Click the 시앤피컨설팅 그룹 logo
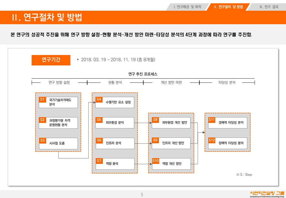This screenshot has height=198, width=286. (x=267, y=194)
